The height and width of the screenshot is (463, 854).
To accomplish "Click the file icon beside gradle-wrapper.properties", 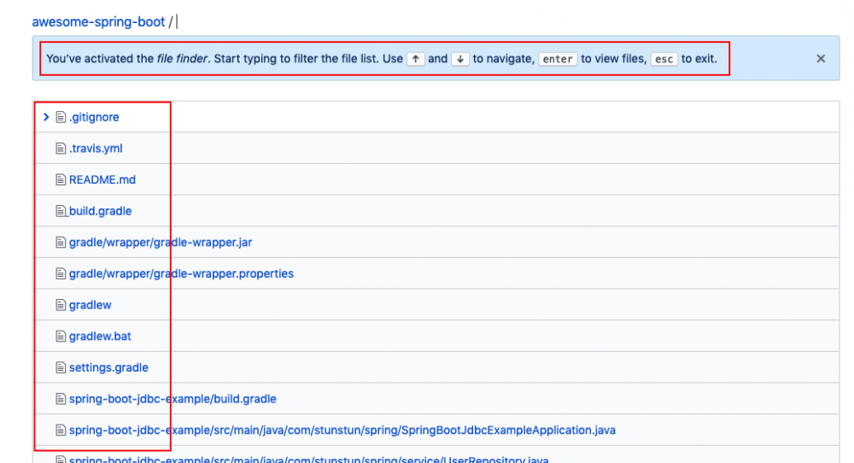I will 61,273.
